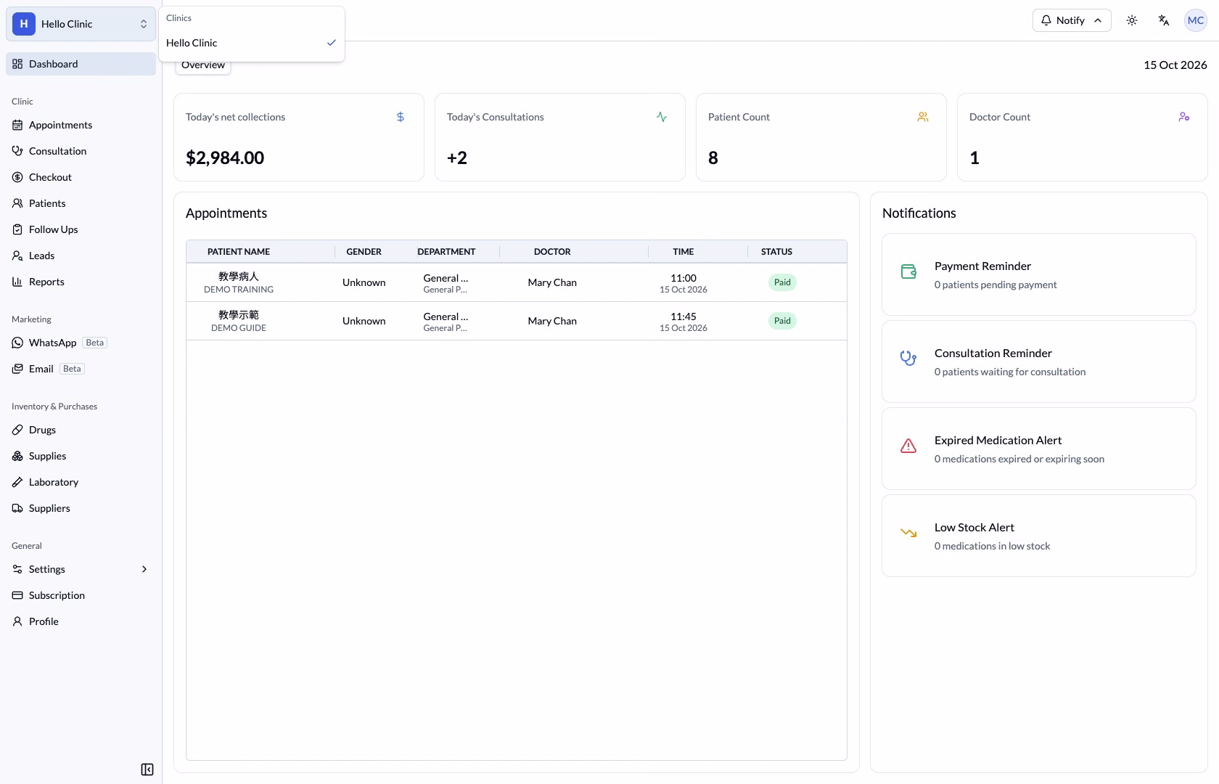
Task: Open the Reports section
Action: coord(81,282)
